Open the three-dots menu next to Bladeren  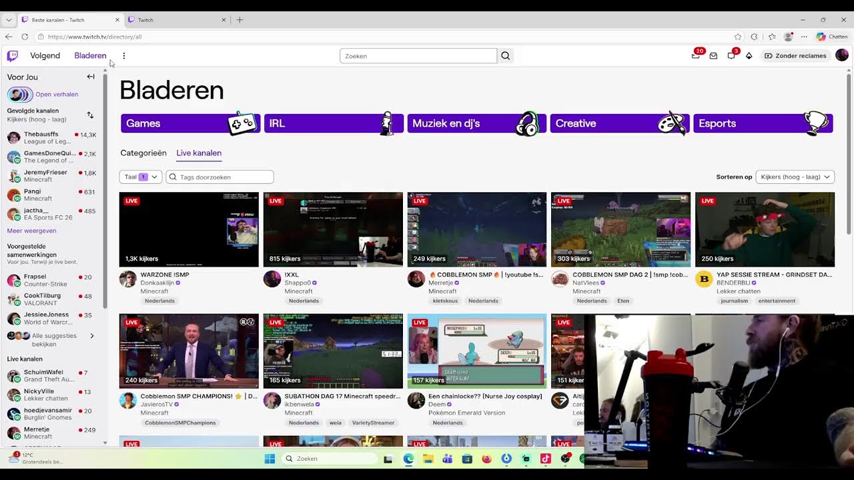(x=123, y=56)
